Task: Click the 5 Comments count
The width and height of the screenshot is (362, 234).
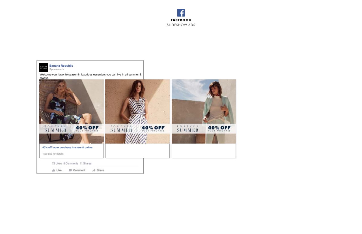Action: (71, 163)
